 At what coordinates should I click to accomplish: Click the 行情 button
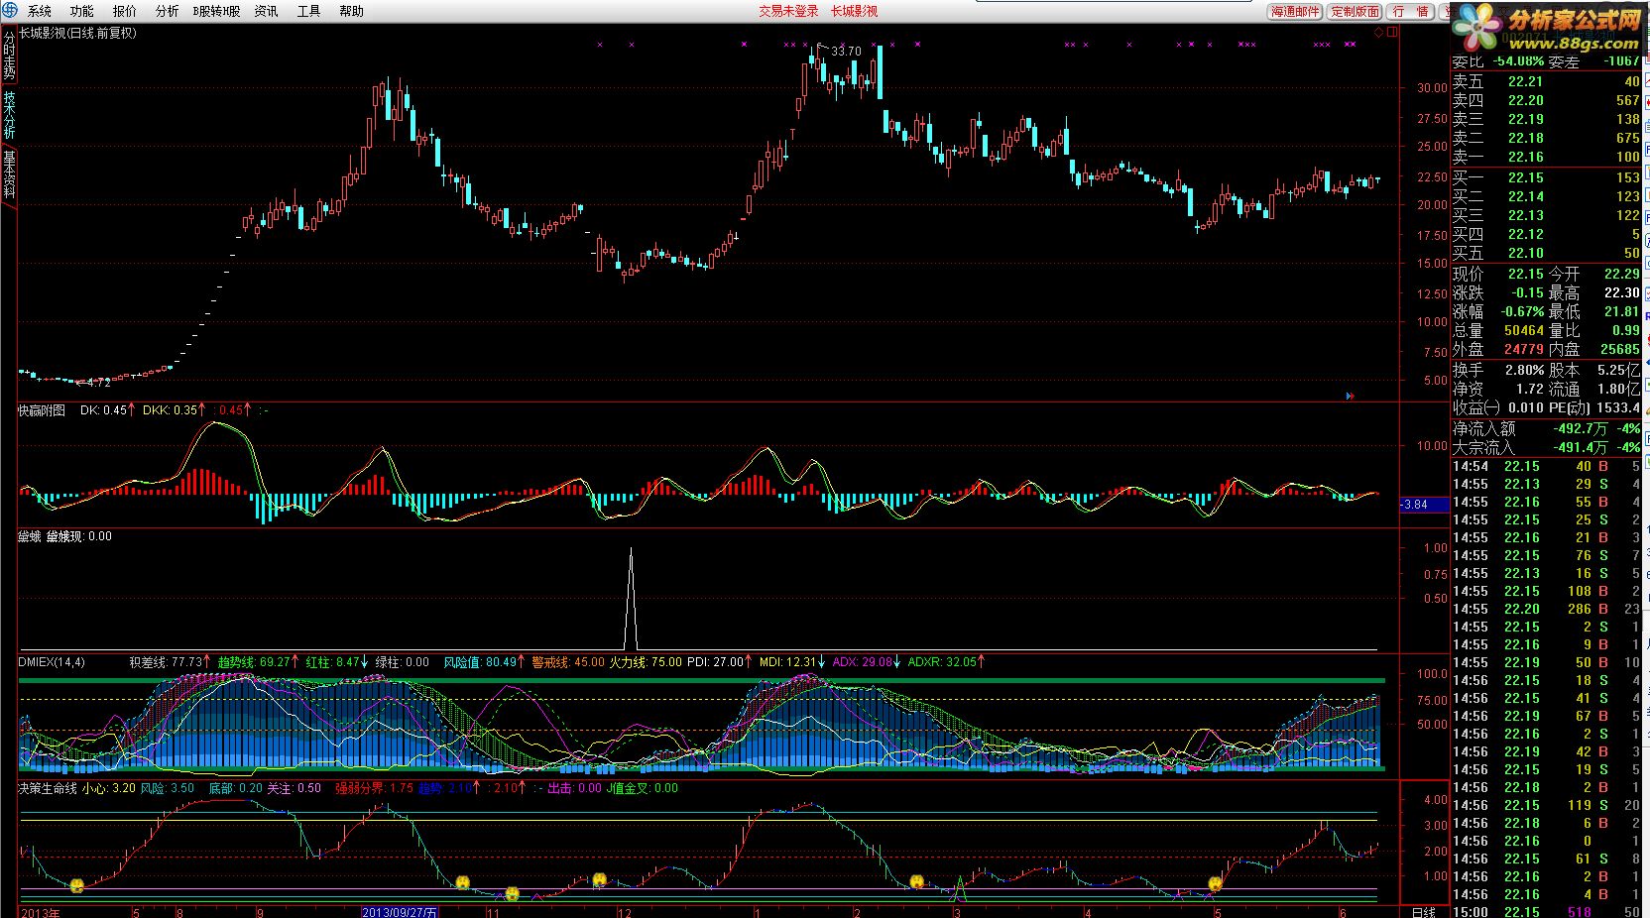1411,11
